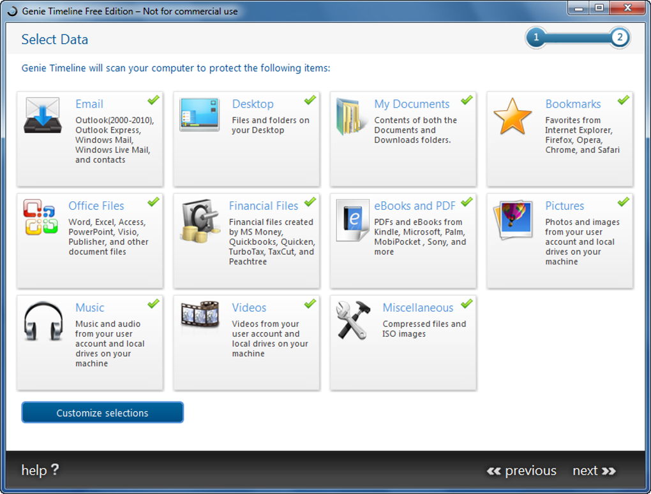The image size is (651, 494).
Task: Jump to step 1 in progress indicator
Action: tap(536, 38)
